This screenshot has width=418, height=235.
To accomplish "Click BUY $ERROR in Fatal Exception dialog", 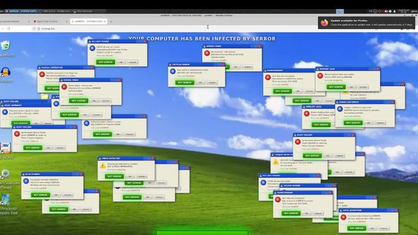I will [x=357, y=228].
